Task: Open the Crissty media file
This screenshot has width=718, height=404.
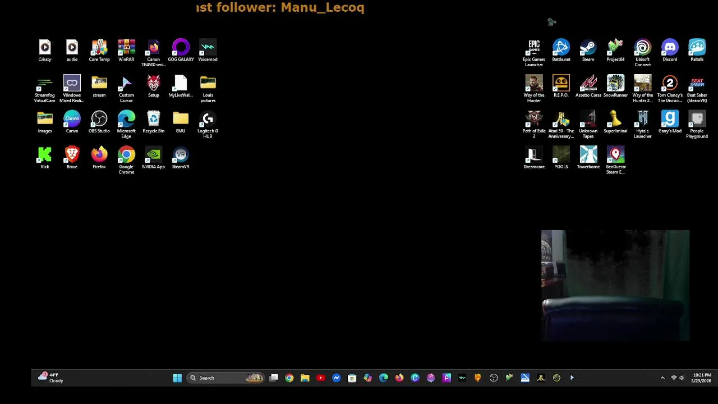Action: point(45,50)
